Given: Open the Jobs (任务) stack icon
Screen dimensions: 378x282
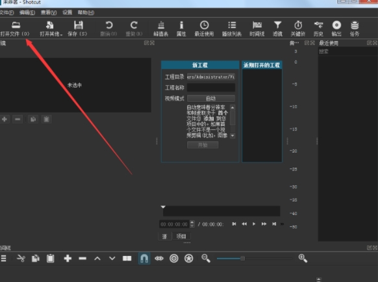Looking at the screenshot, I should [355, 29].
